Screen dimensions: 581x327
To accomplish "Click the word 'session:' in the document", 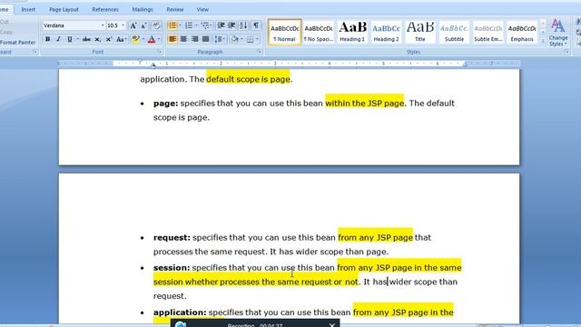I will click(x=172, y=268).
